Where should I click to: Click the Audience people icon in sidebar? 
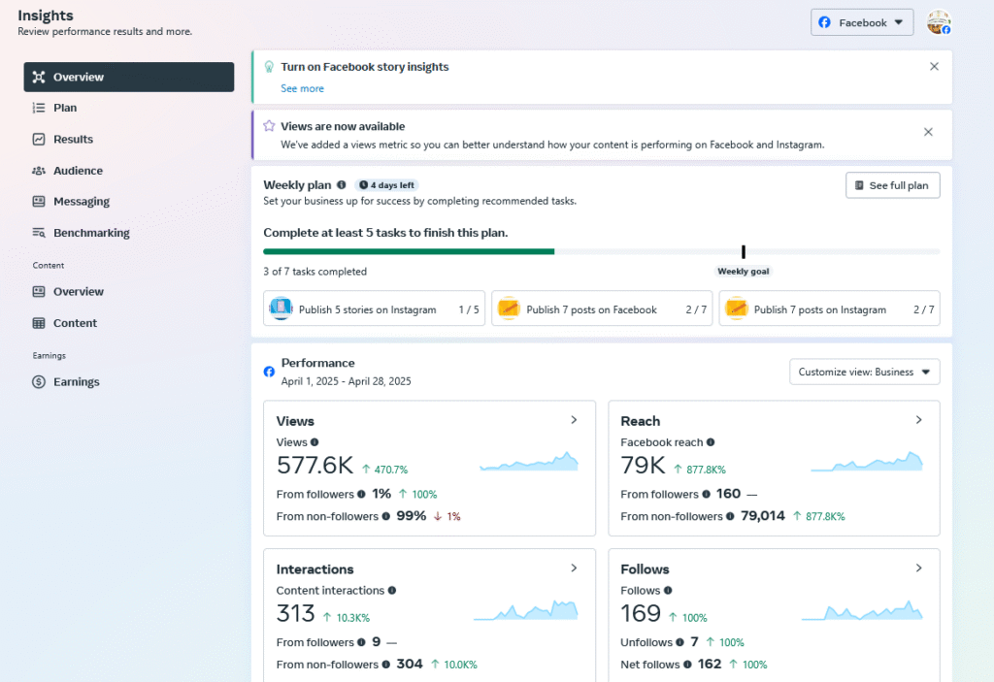click(39, 171)
